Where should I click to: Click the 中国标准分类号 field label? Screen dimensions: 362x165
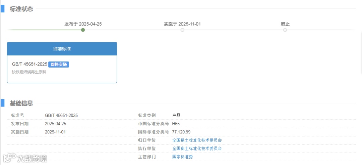click(154, 124)
